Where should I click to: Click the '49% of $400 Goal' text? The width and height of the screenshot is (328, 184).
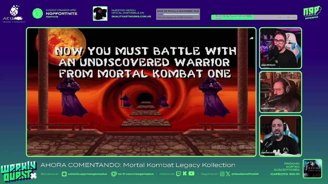tap(287, 17)
